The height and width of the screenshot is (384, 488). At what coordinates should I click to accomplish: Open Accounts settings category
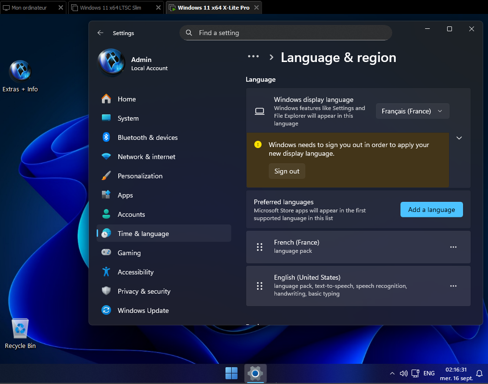tap(164, 214)
